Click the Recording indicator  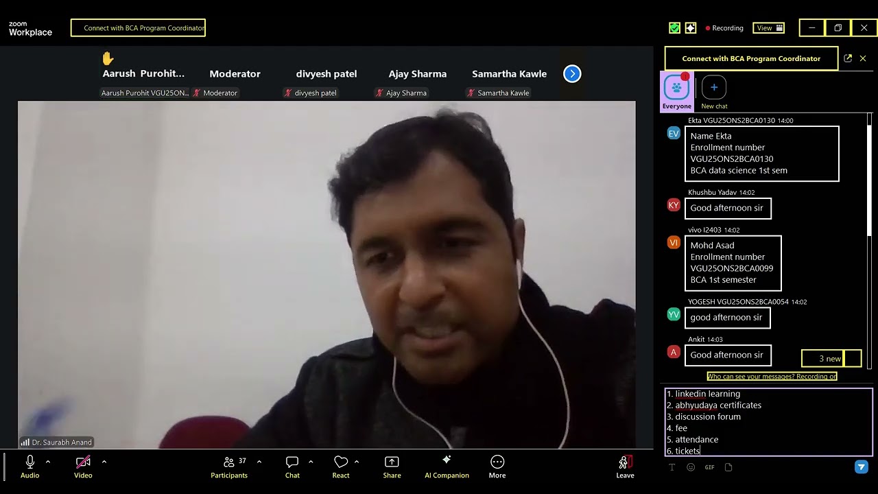(724, 28)
